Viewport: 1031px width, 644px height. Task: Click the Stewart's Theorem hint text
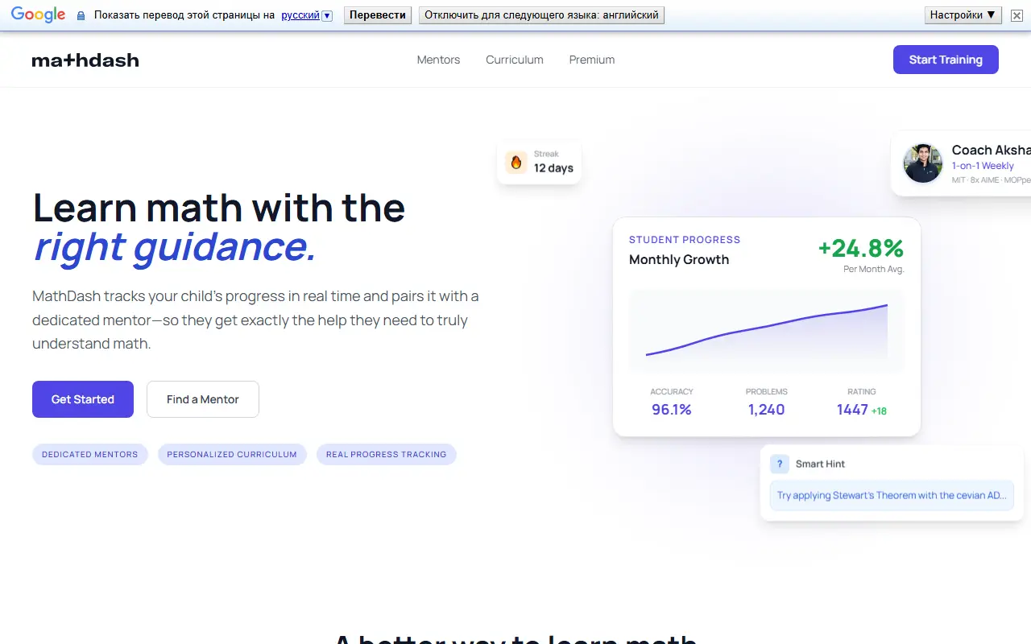pyautogui.click(x=892, y=496)
